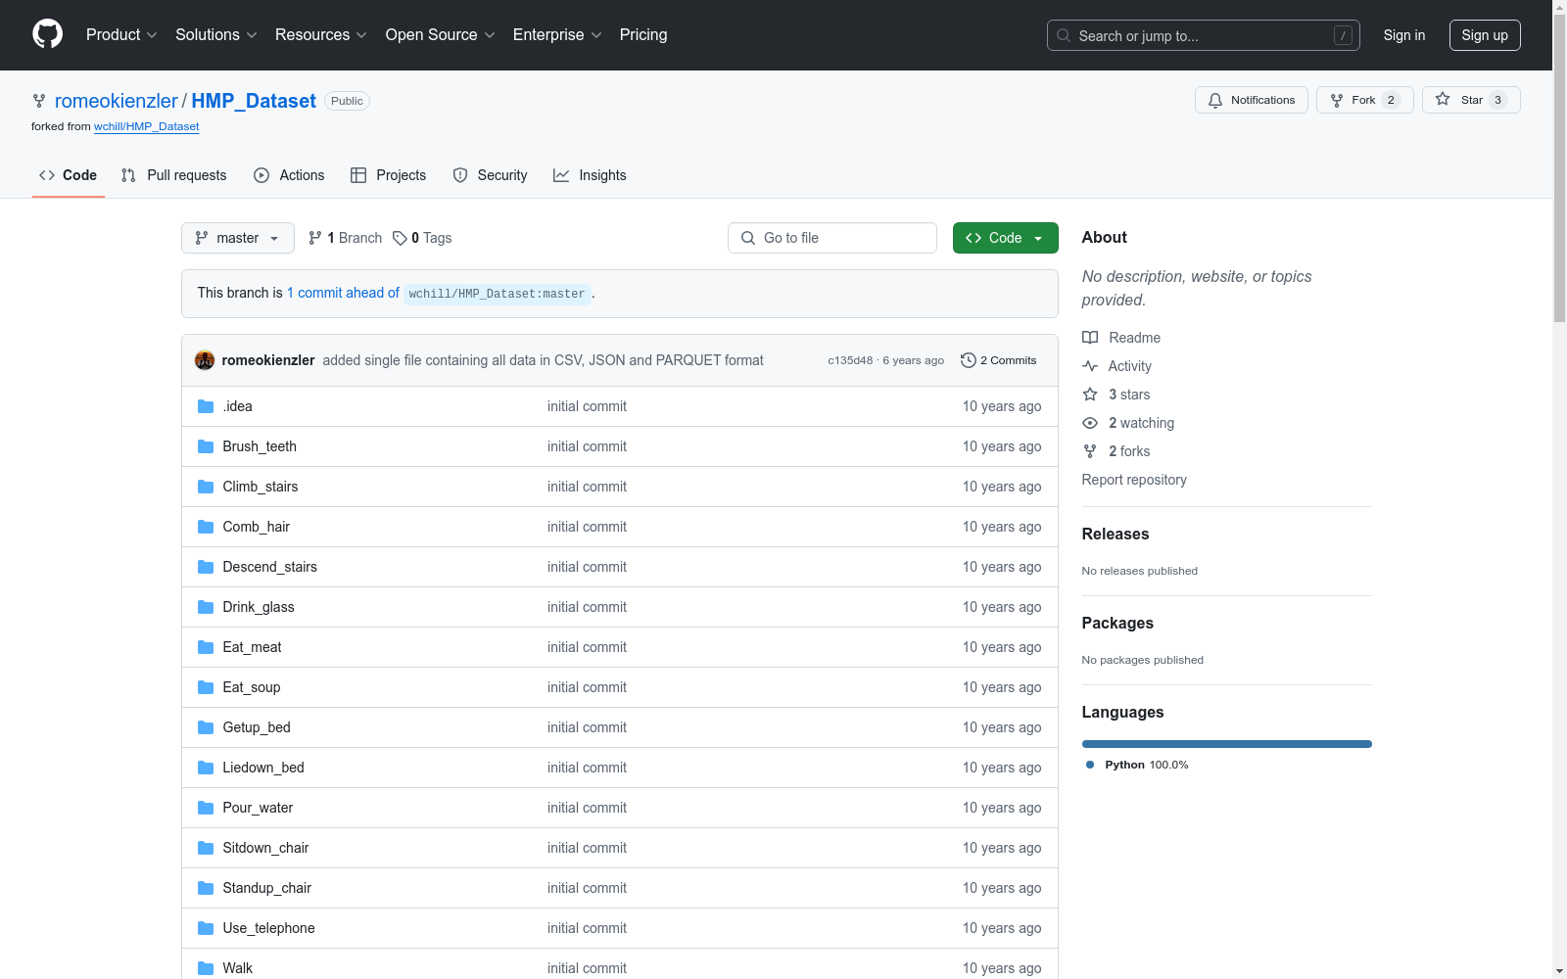Viewport: 1567px width, 979px height.
Task: Open the wchill/HMP_Dataset forked-from link
Action: click(x=147, y=126)
